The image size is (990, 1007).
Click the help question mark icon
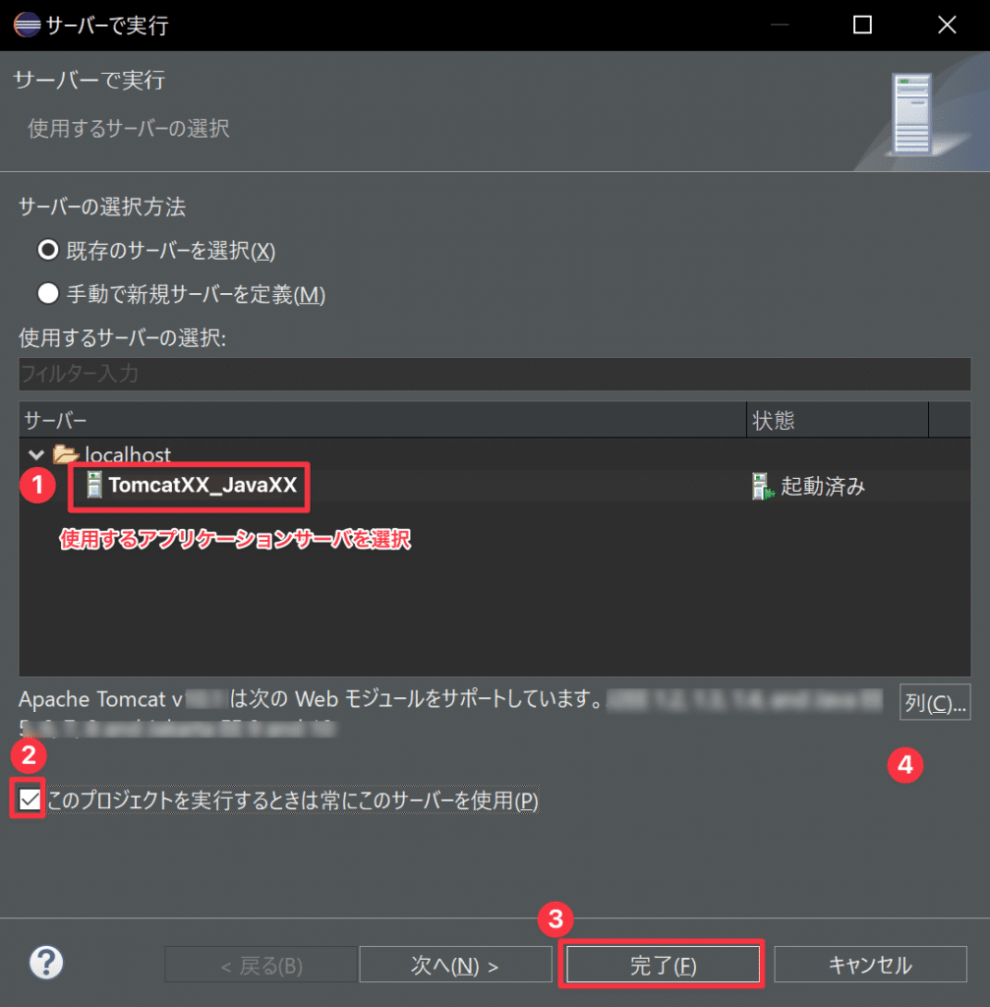click(x=46, y=962)
